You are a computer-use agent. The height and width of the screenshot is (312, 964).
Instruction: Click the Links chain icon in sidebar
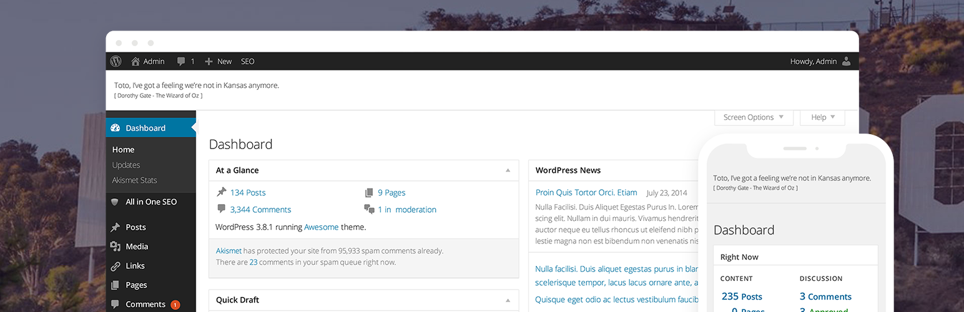tap(115, 266)
